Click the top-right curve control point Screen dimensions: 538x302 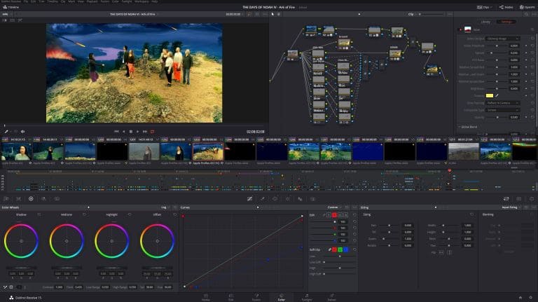302,217
